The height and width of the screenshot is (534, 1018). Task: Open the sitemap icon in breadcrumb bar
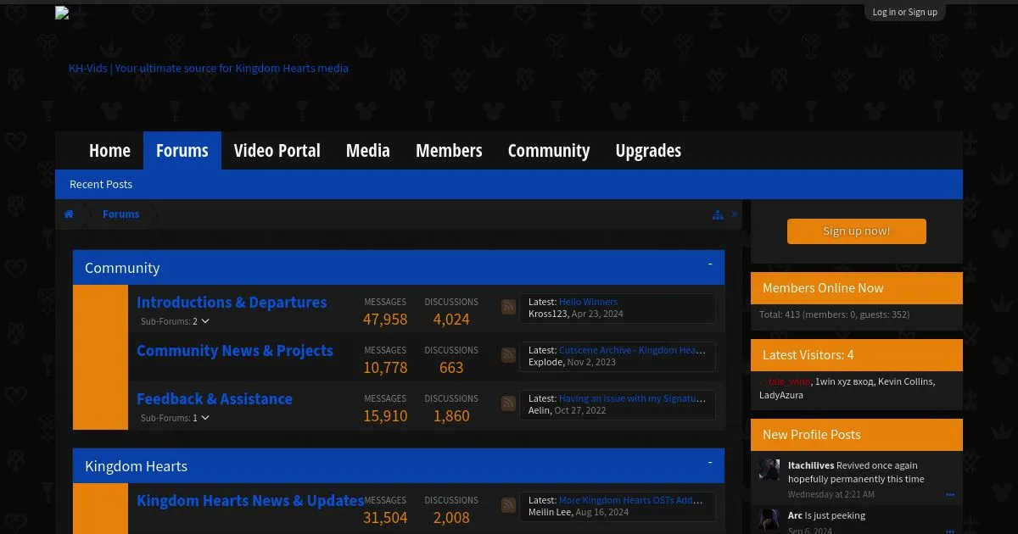(718, 214)
